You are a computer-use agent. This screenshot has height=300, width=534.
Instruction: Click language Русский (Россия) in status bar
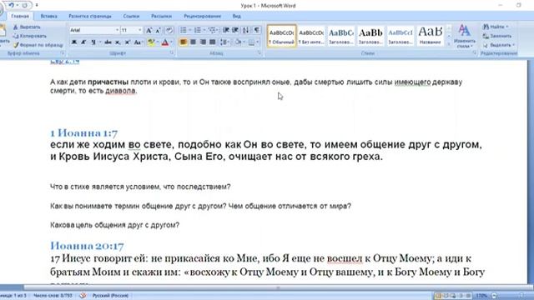point(110,296)
